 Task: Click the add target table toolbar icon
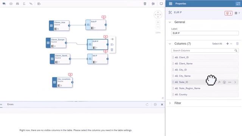[39, 4]
